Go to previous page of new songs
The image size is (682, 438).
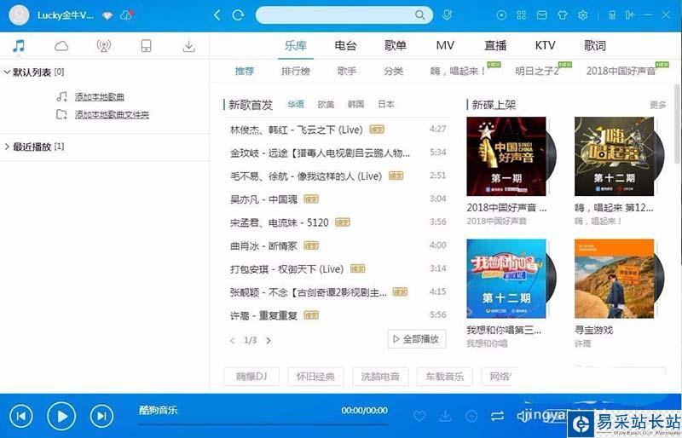[x=232, y=340]
